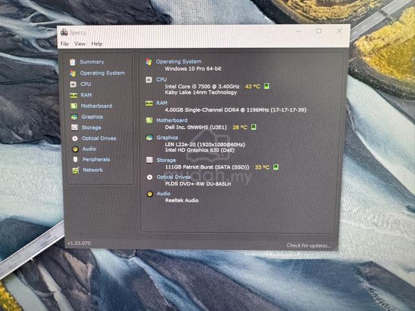Click Storage heading link in summary pane
Image resolution: width=415 pixels, height=311 pixels.
click(166, 160)
